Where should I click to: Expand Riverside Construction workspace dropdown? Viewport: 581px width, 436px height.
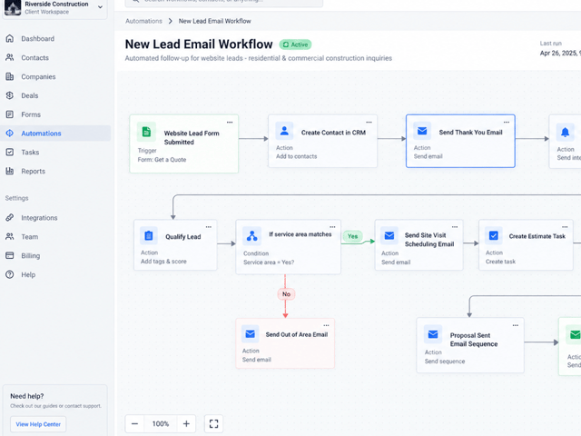[100, 7]
